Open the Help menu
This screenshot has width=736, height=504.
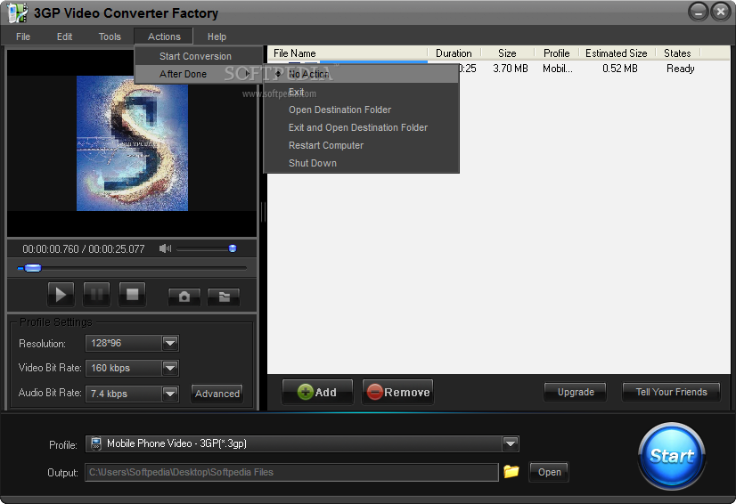[x=217, y=37]
